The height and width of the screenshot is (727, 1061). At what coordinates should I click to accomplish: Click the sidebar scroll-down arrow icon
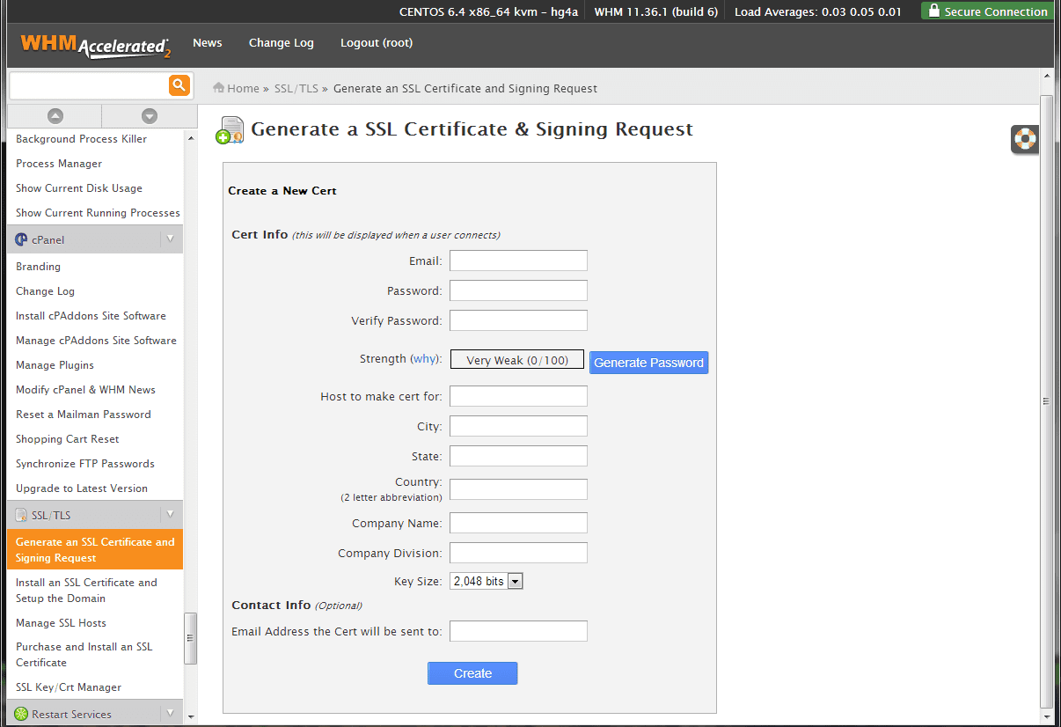[150, 116]
